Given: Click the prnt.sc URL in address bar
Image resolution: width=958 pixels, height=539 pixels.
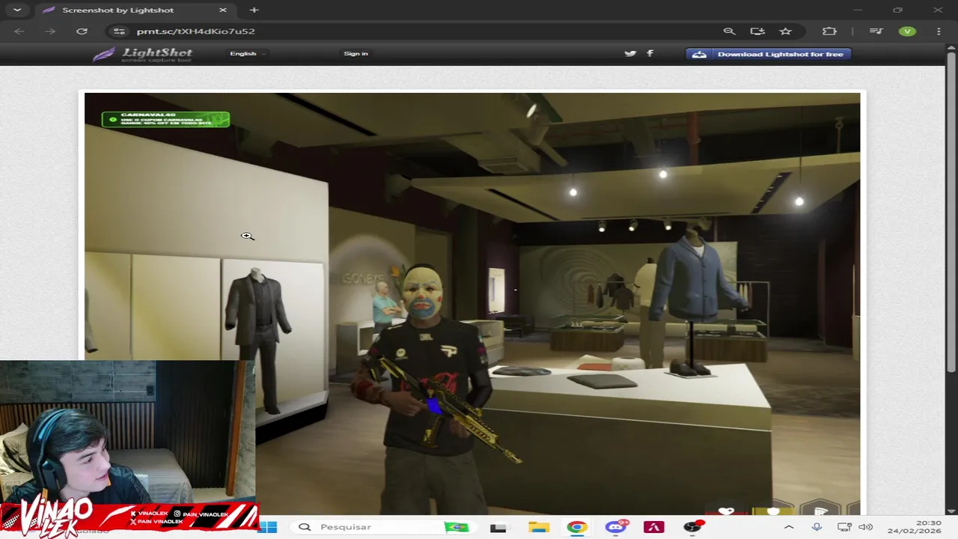Looking at the screenshot, I should 196,31.
